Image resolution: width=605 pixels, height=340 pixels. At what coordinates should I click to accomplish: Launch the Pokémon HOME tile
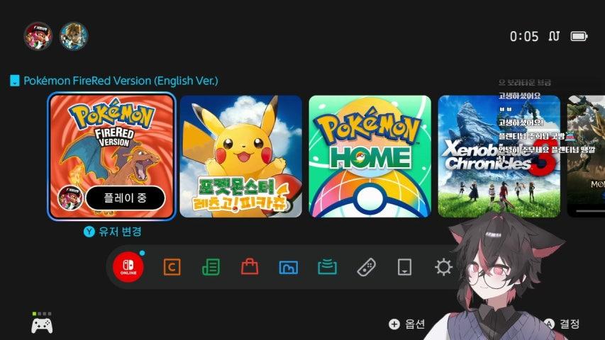[370, 156]
